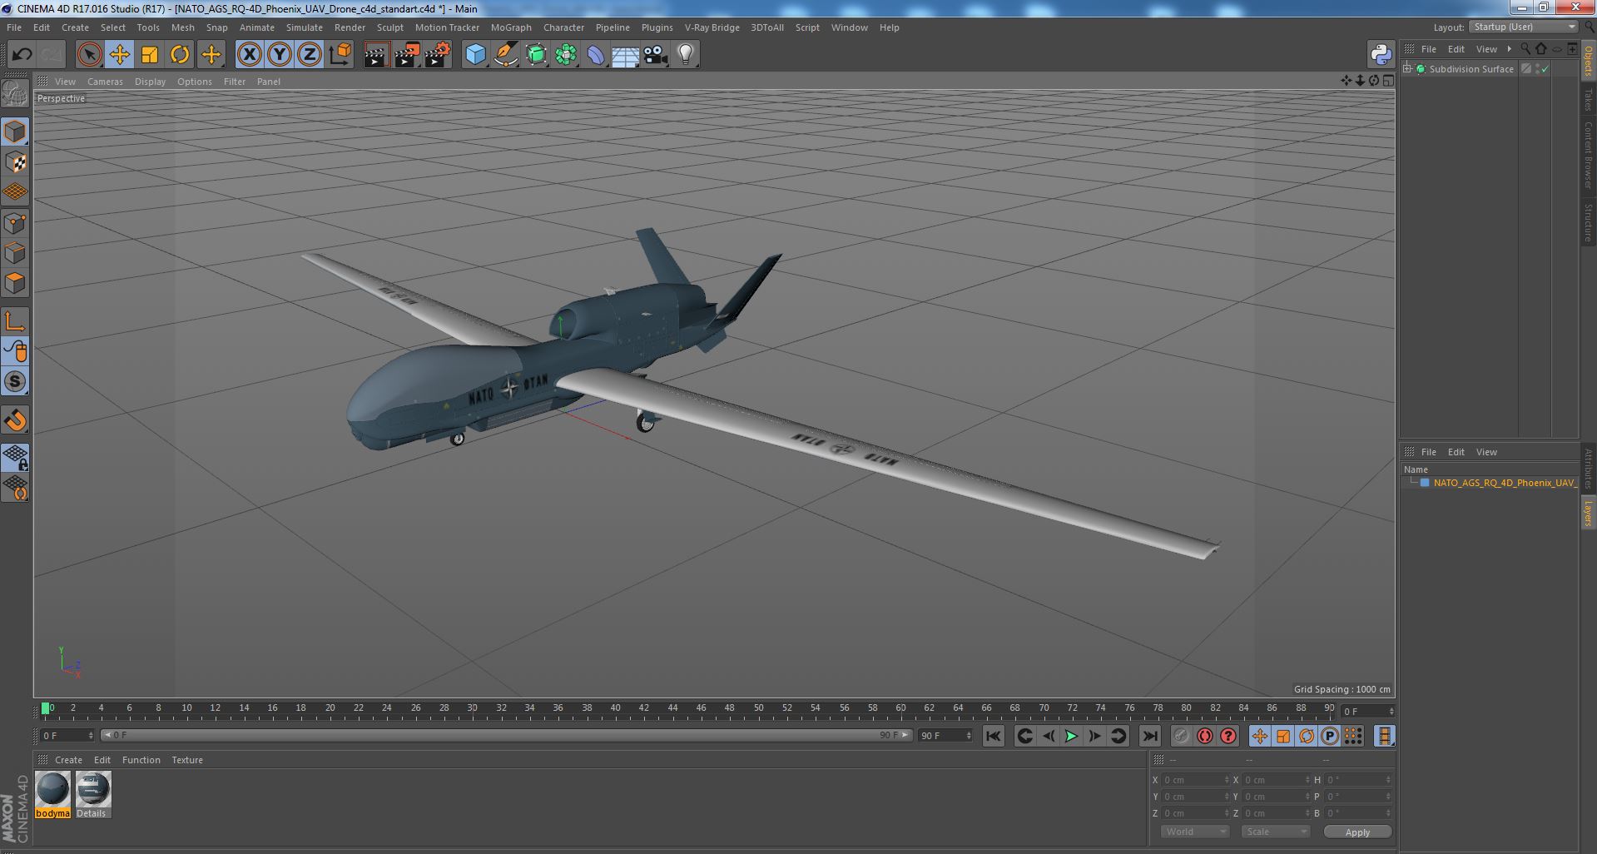Click the timeline preview range slider bar
This screenshot has width=1597, height=854.
(x=506, y=735)
